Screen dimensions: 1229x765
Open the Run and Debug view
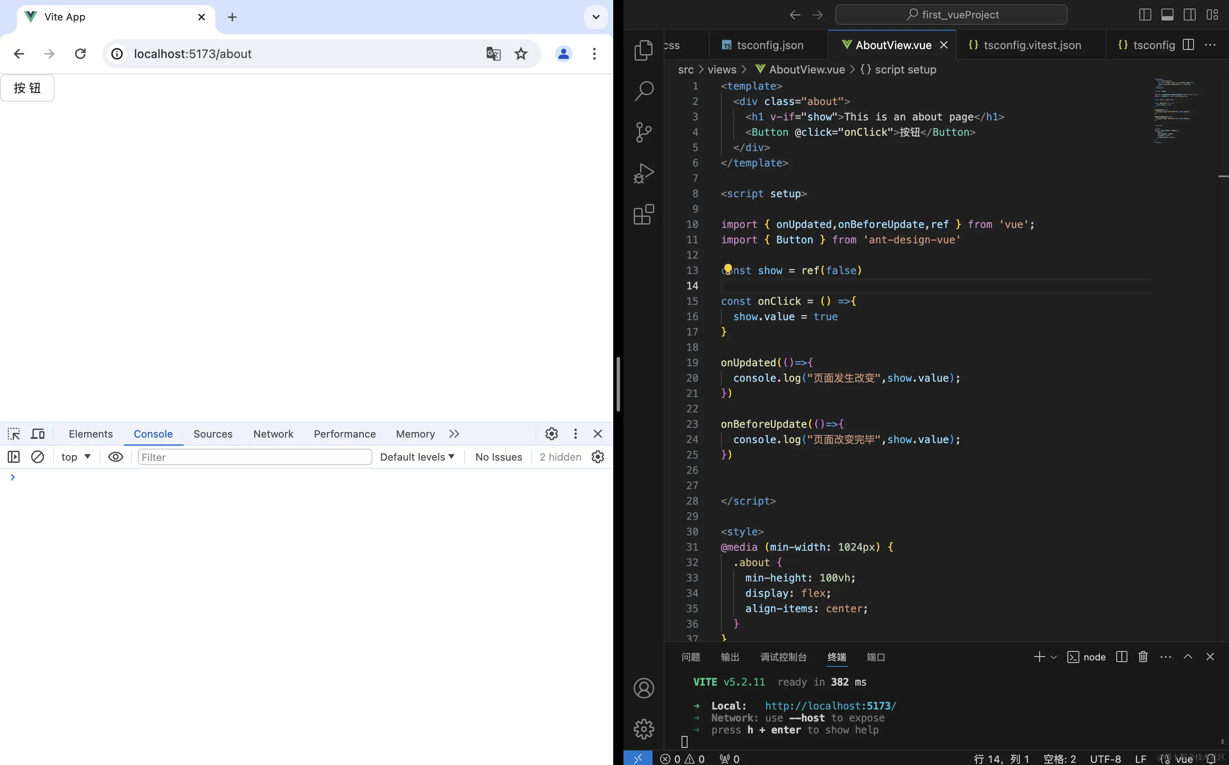click(644, 173)
